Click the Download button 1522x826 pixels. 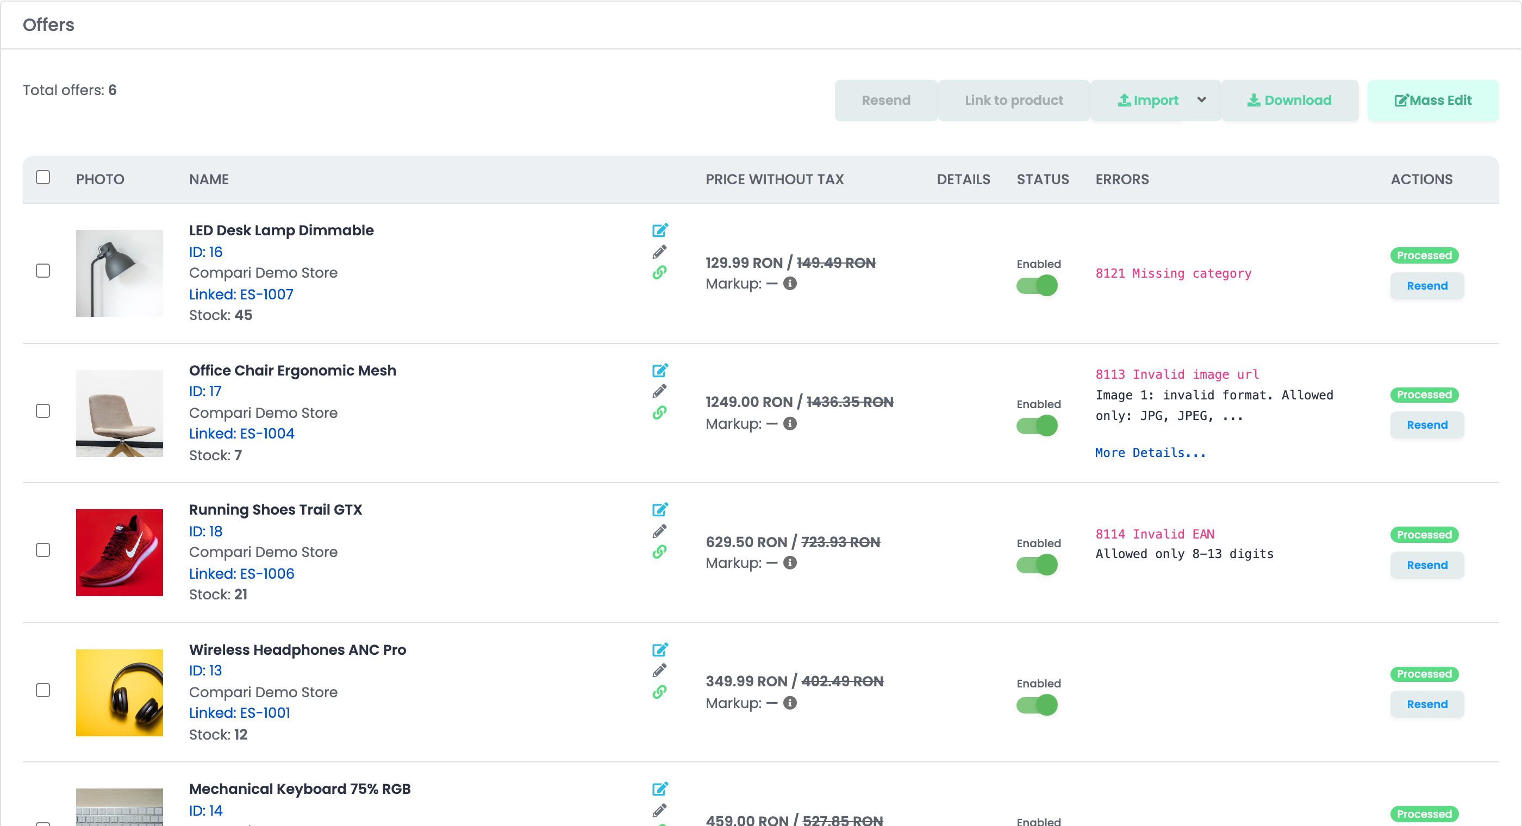[1290, 101]
